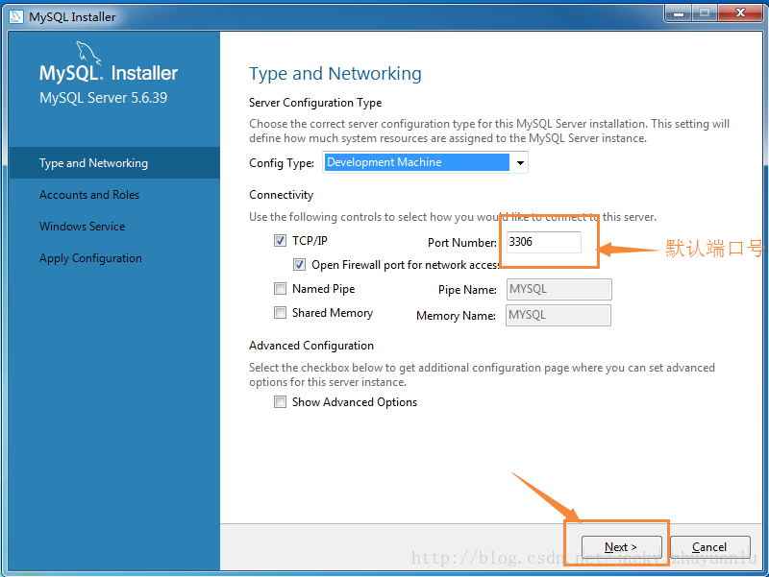The height and width of the screenshot is (577, 769).
Task: Close the MySQL Installer window
Action: click(740, 12)
